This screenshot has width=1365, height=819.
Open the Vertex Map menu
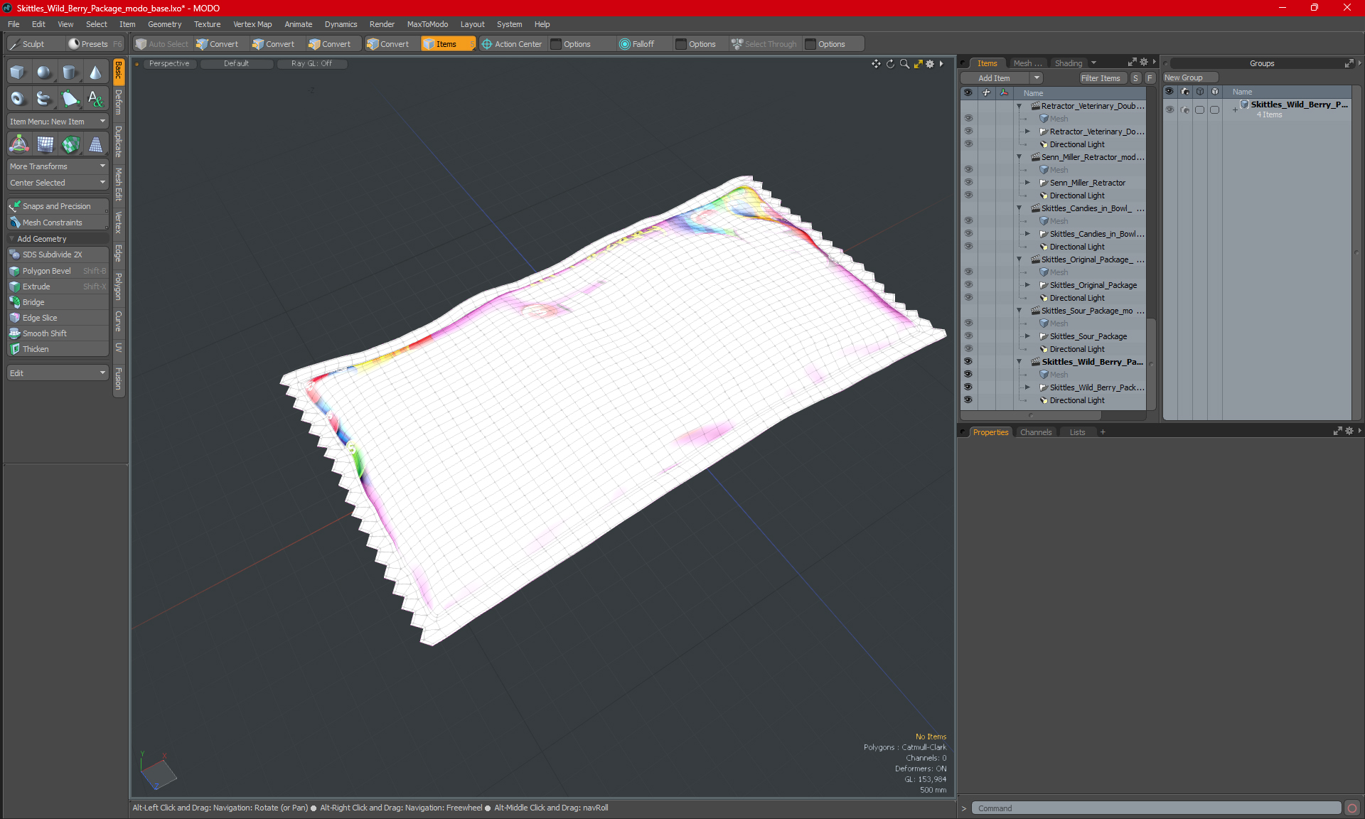[252, 24]
